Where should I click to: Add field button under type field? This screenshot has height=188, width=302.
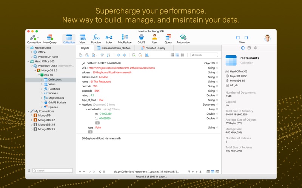[x=90, y=132]
